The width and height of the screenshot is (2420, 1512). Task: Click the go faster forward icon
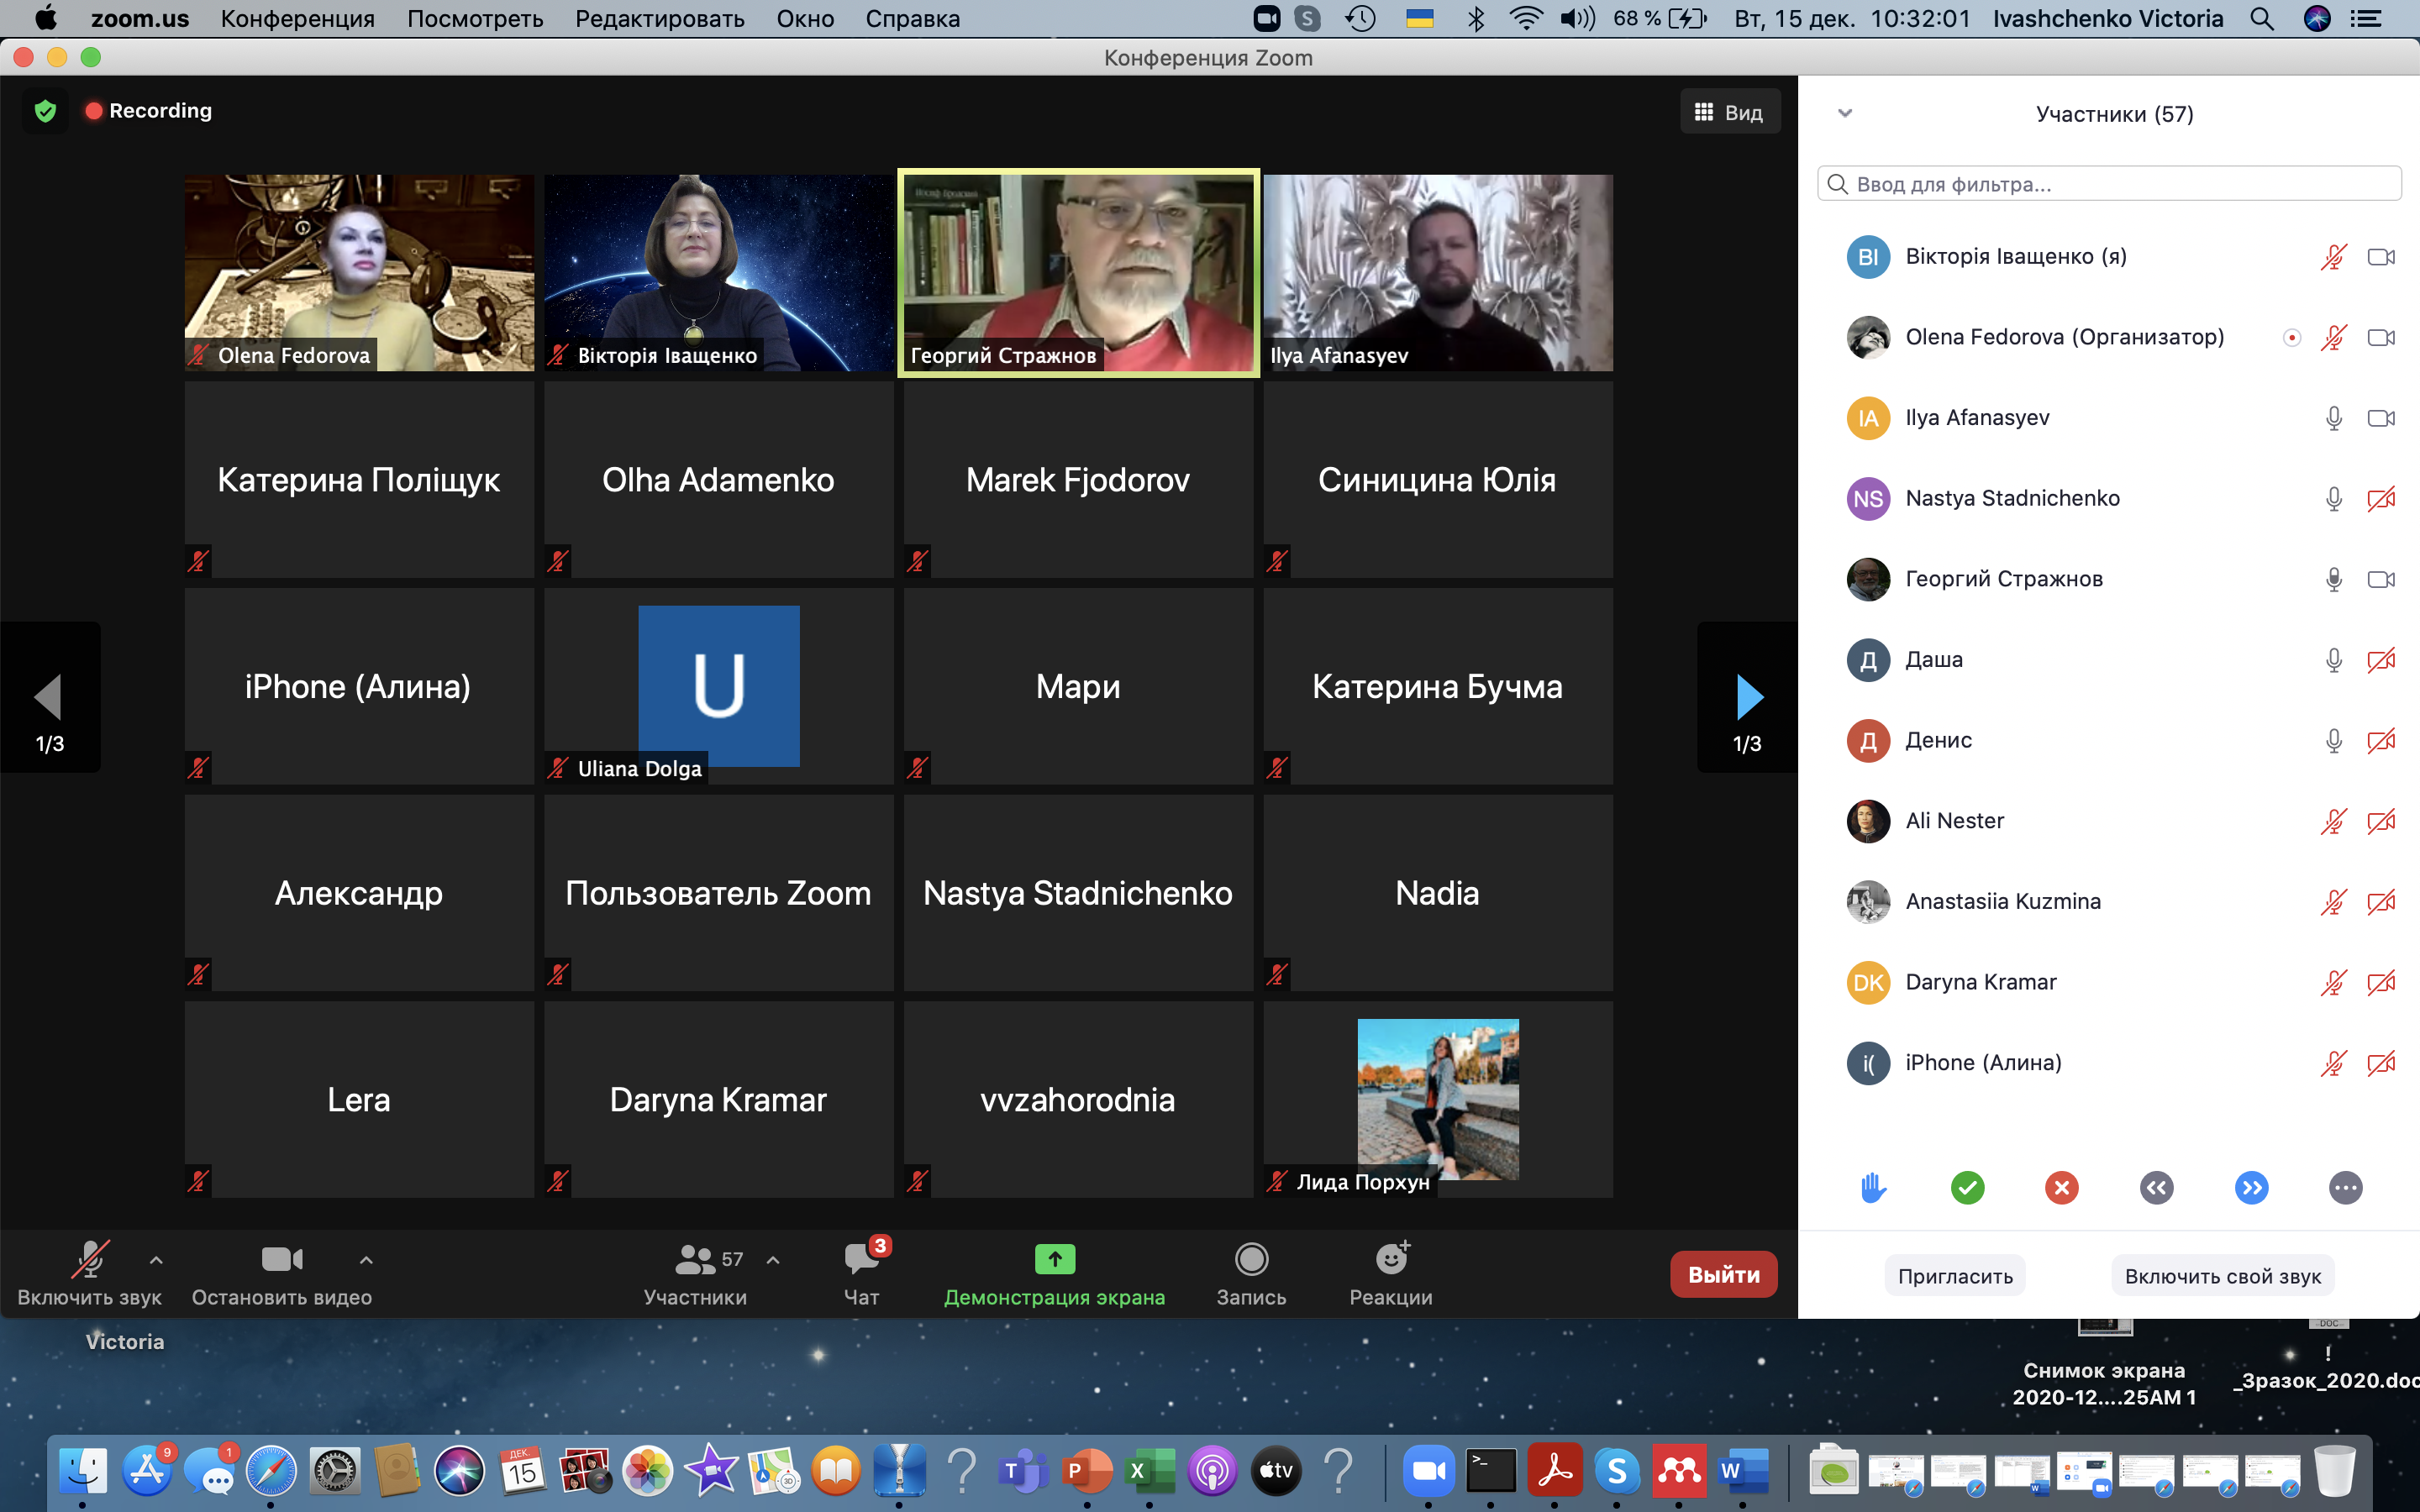click(2250, 1187)
